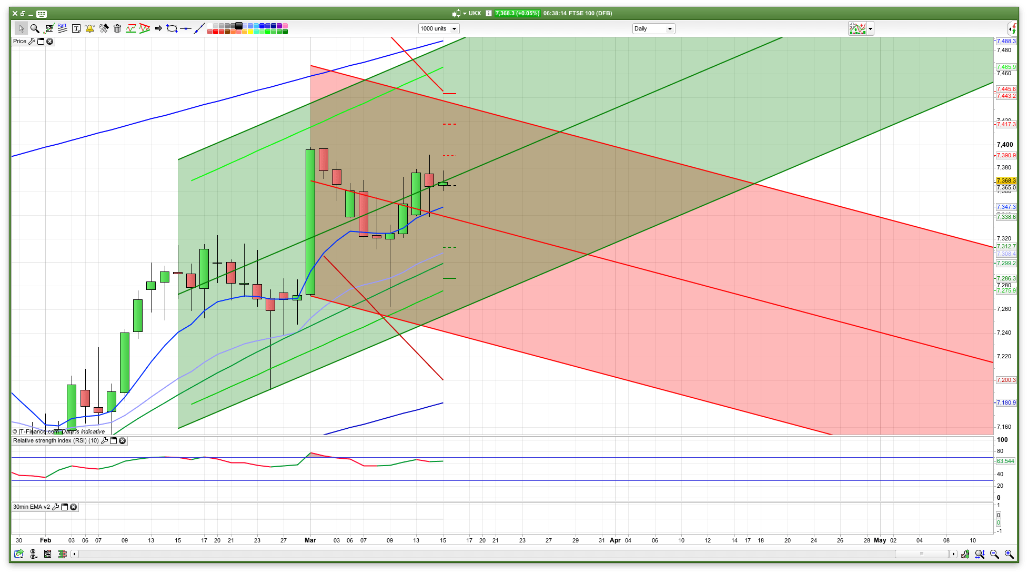
Task: Open the Daily timeframe dropdown
Action: point(653,28)
